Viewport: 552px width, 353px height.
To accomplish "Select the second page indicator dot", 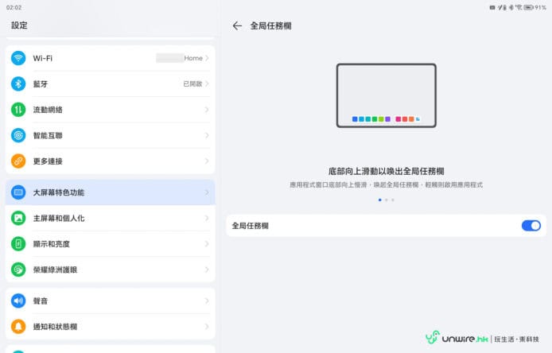I will pyautogui.click(x=386, y=200).
